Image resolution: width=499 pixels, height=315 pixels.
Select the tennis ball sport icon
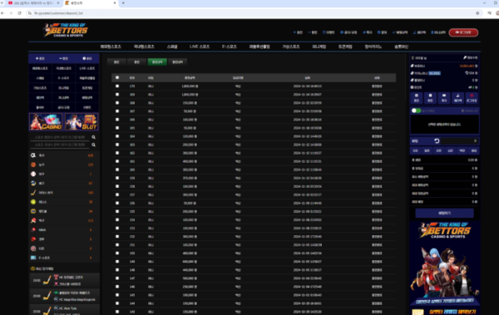(x=33, y=202)
